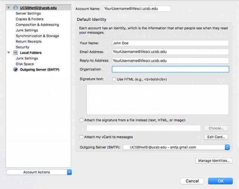Click the UCSBNetID account mail icon
Image resolution: width=239 pixels, height=189 pixels.
[16, 8]
